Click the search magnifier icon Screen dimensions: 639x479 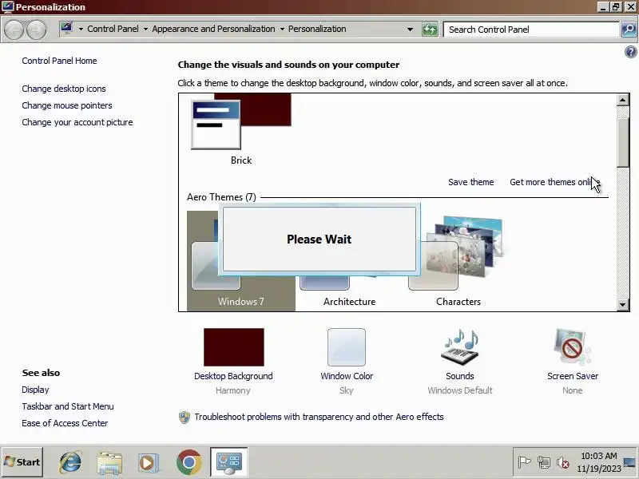pyautogui.click(x=629, y=30)
